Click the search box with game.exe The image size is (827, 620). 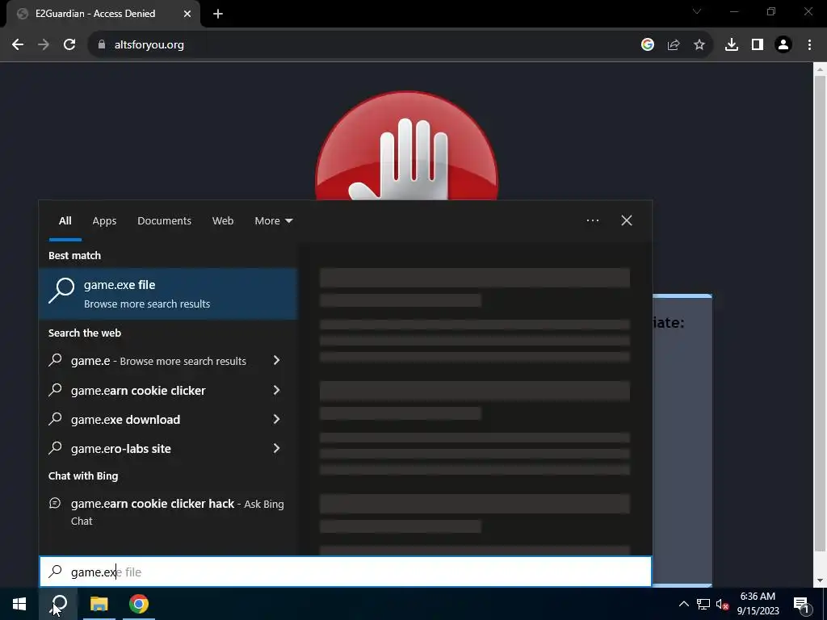point(346,572)
